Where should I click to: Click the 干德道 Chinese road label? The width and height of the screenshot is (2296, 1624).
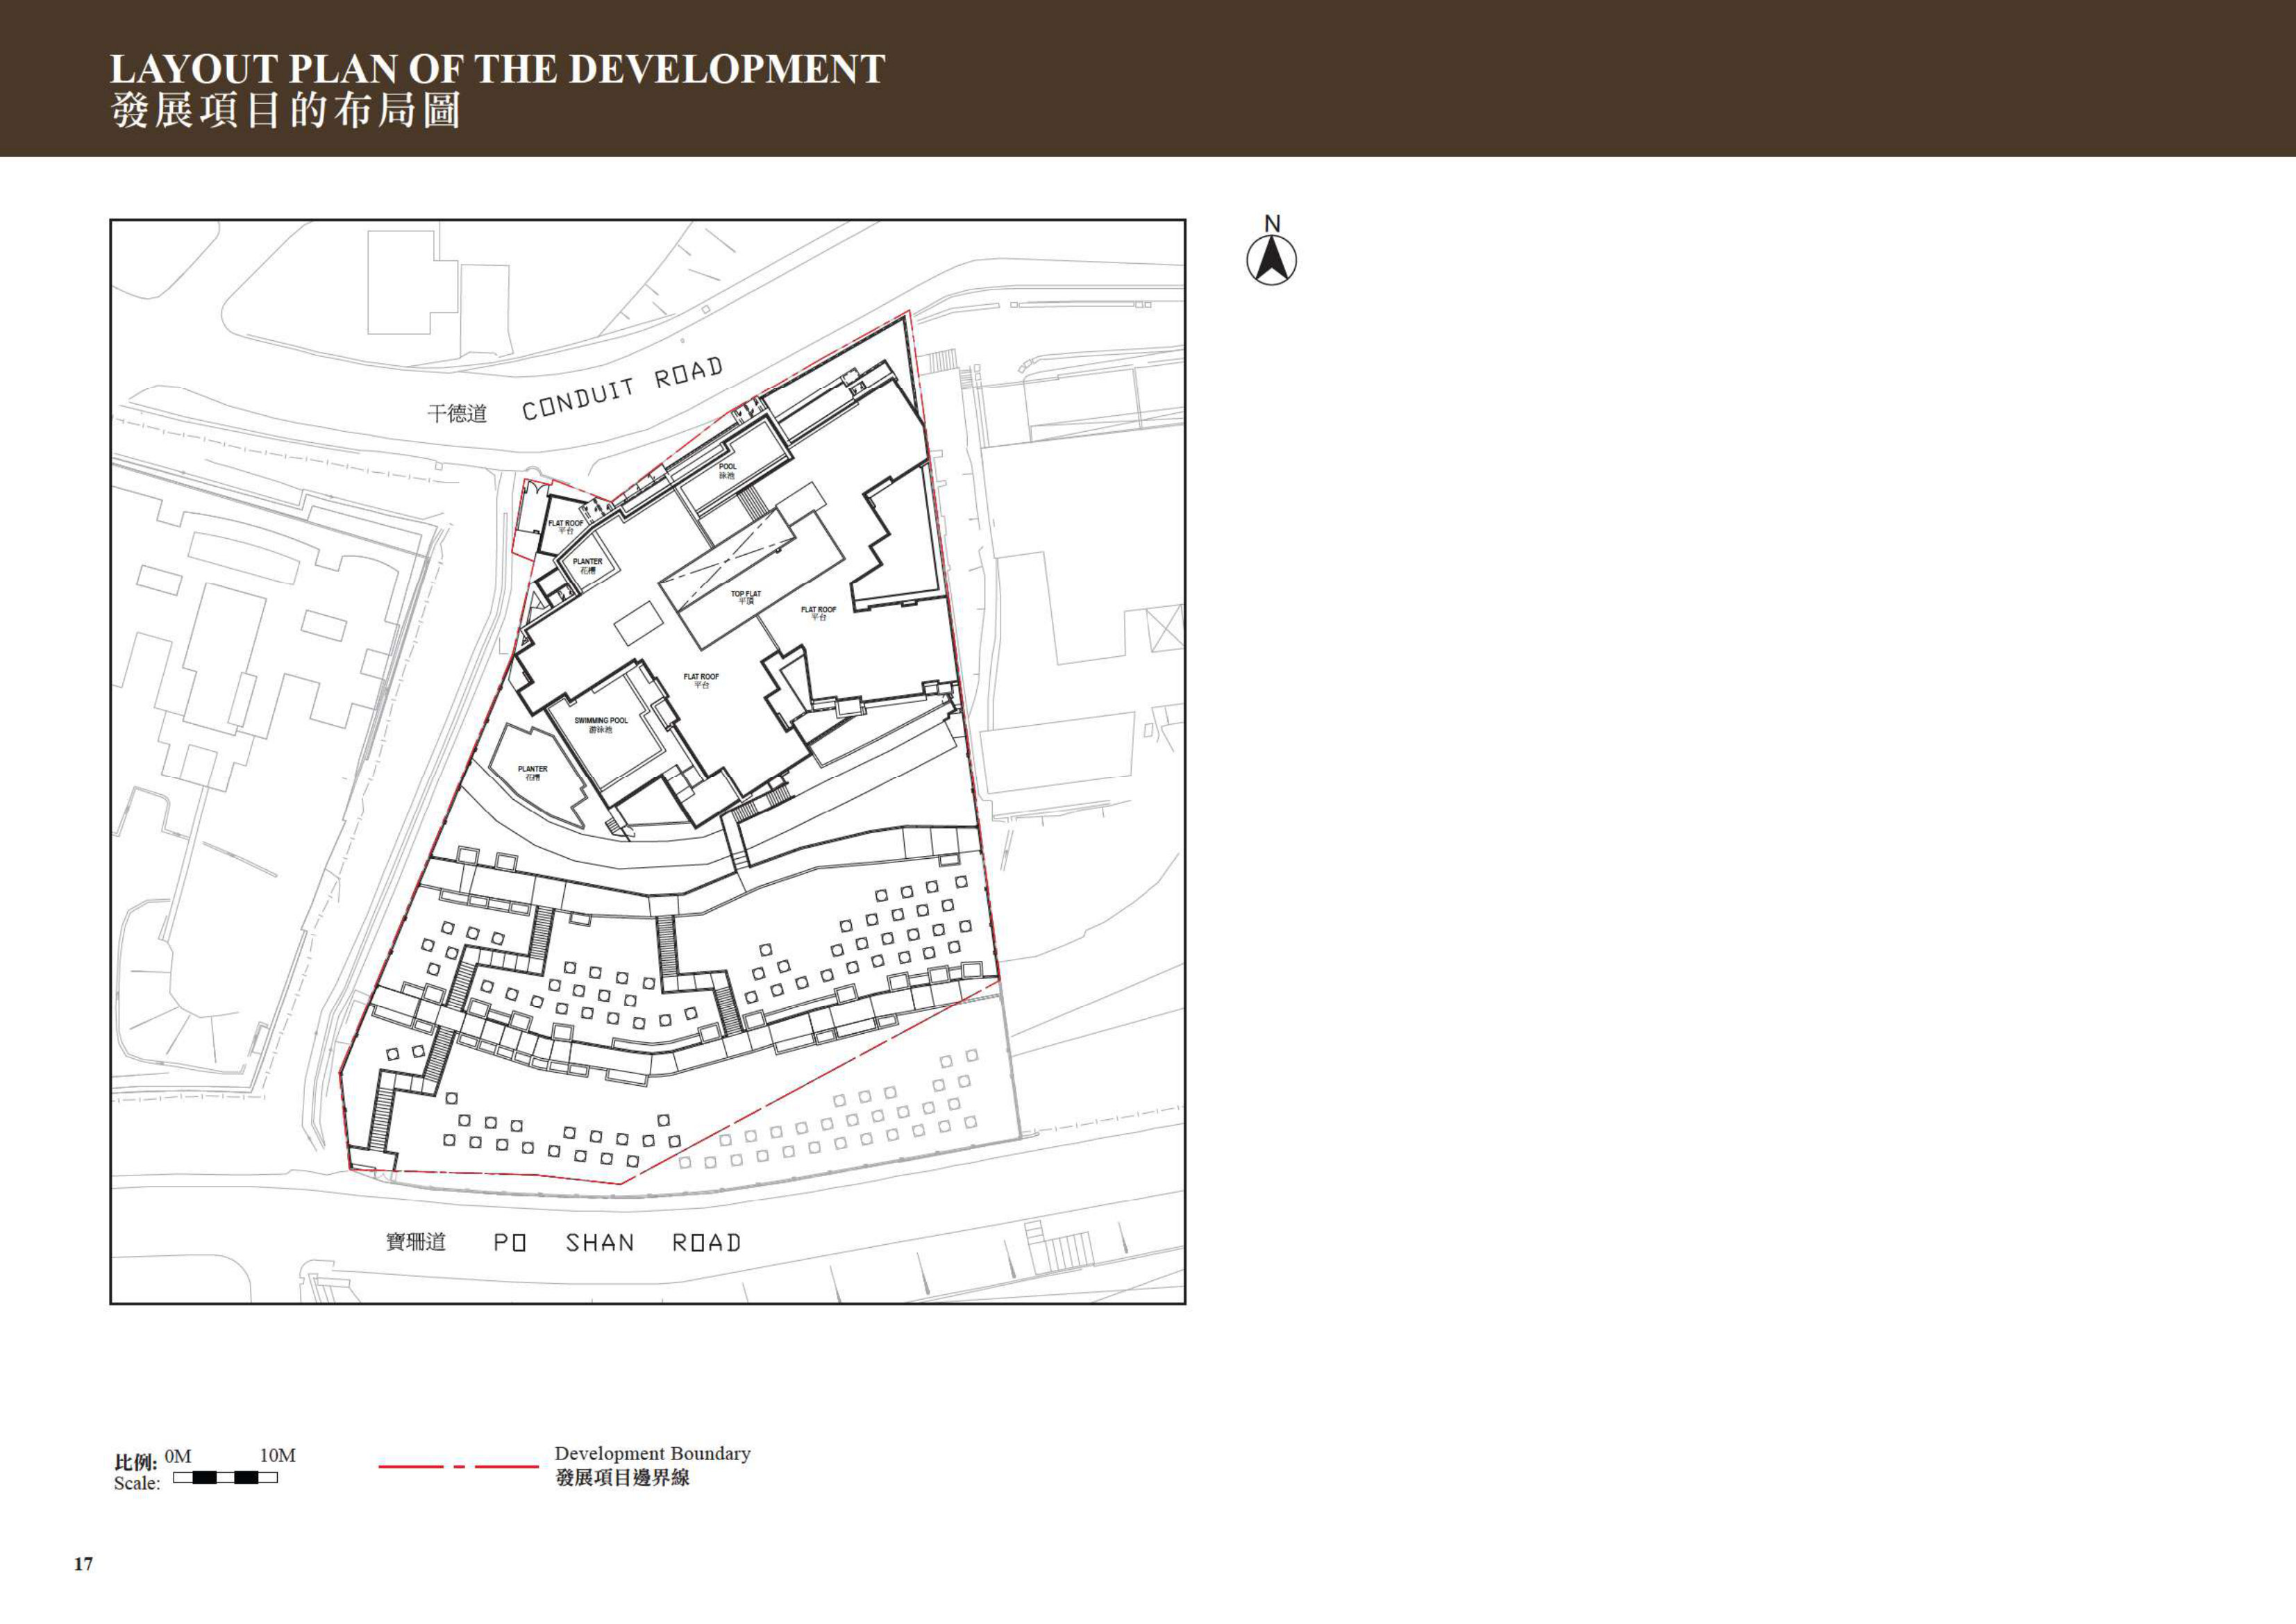pyautogui.click(x=457, y=413)
